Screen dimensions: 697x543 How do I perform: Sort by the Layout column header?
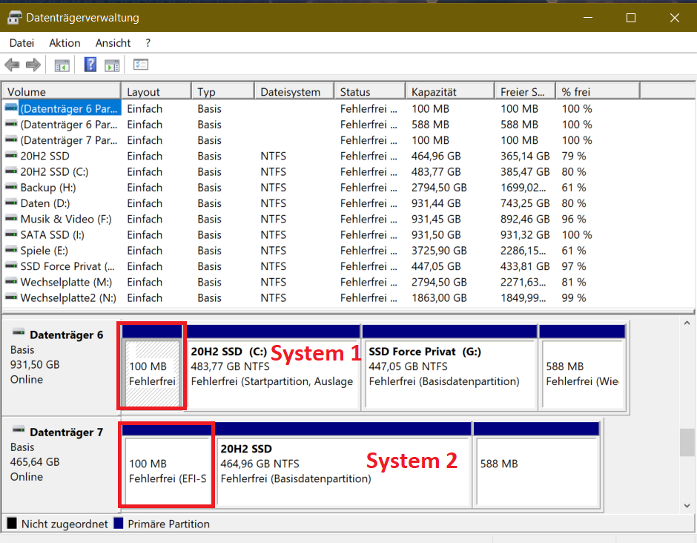click(156, 92)
